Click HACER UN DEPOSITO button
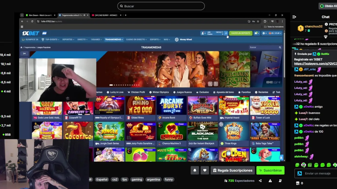Image resolution: width=337 pixels, height=189 pixels. tap(241, 33)
